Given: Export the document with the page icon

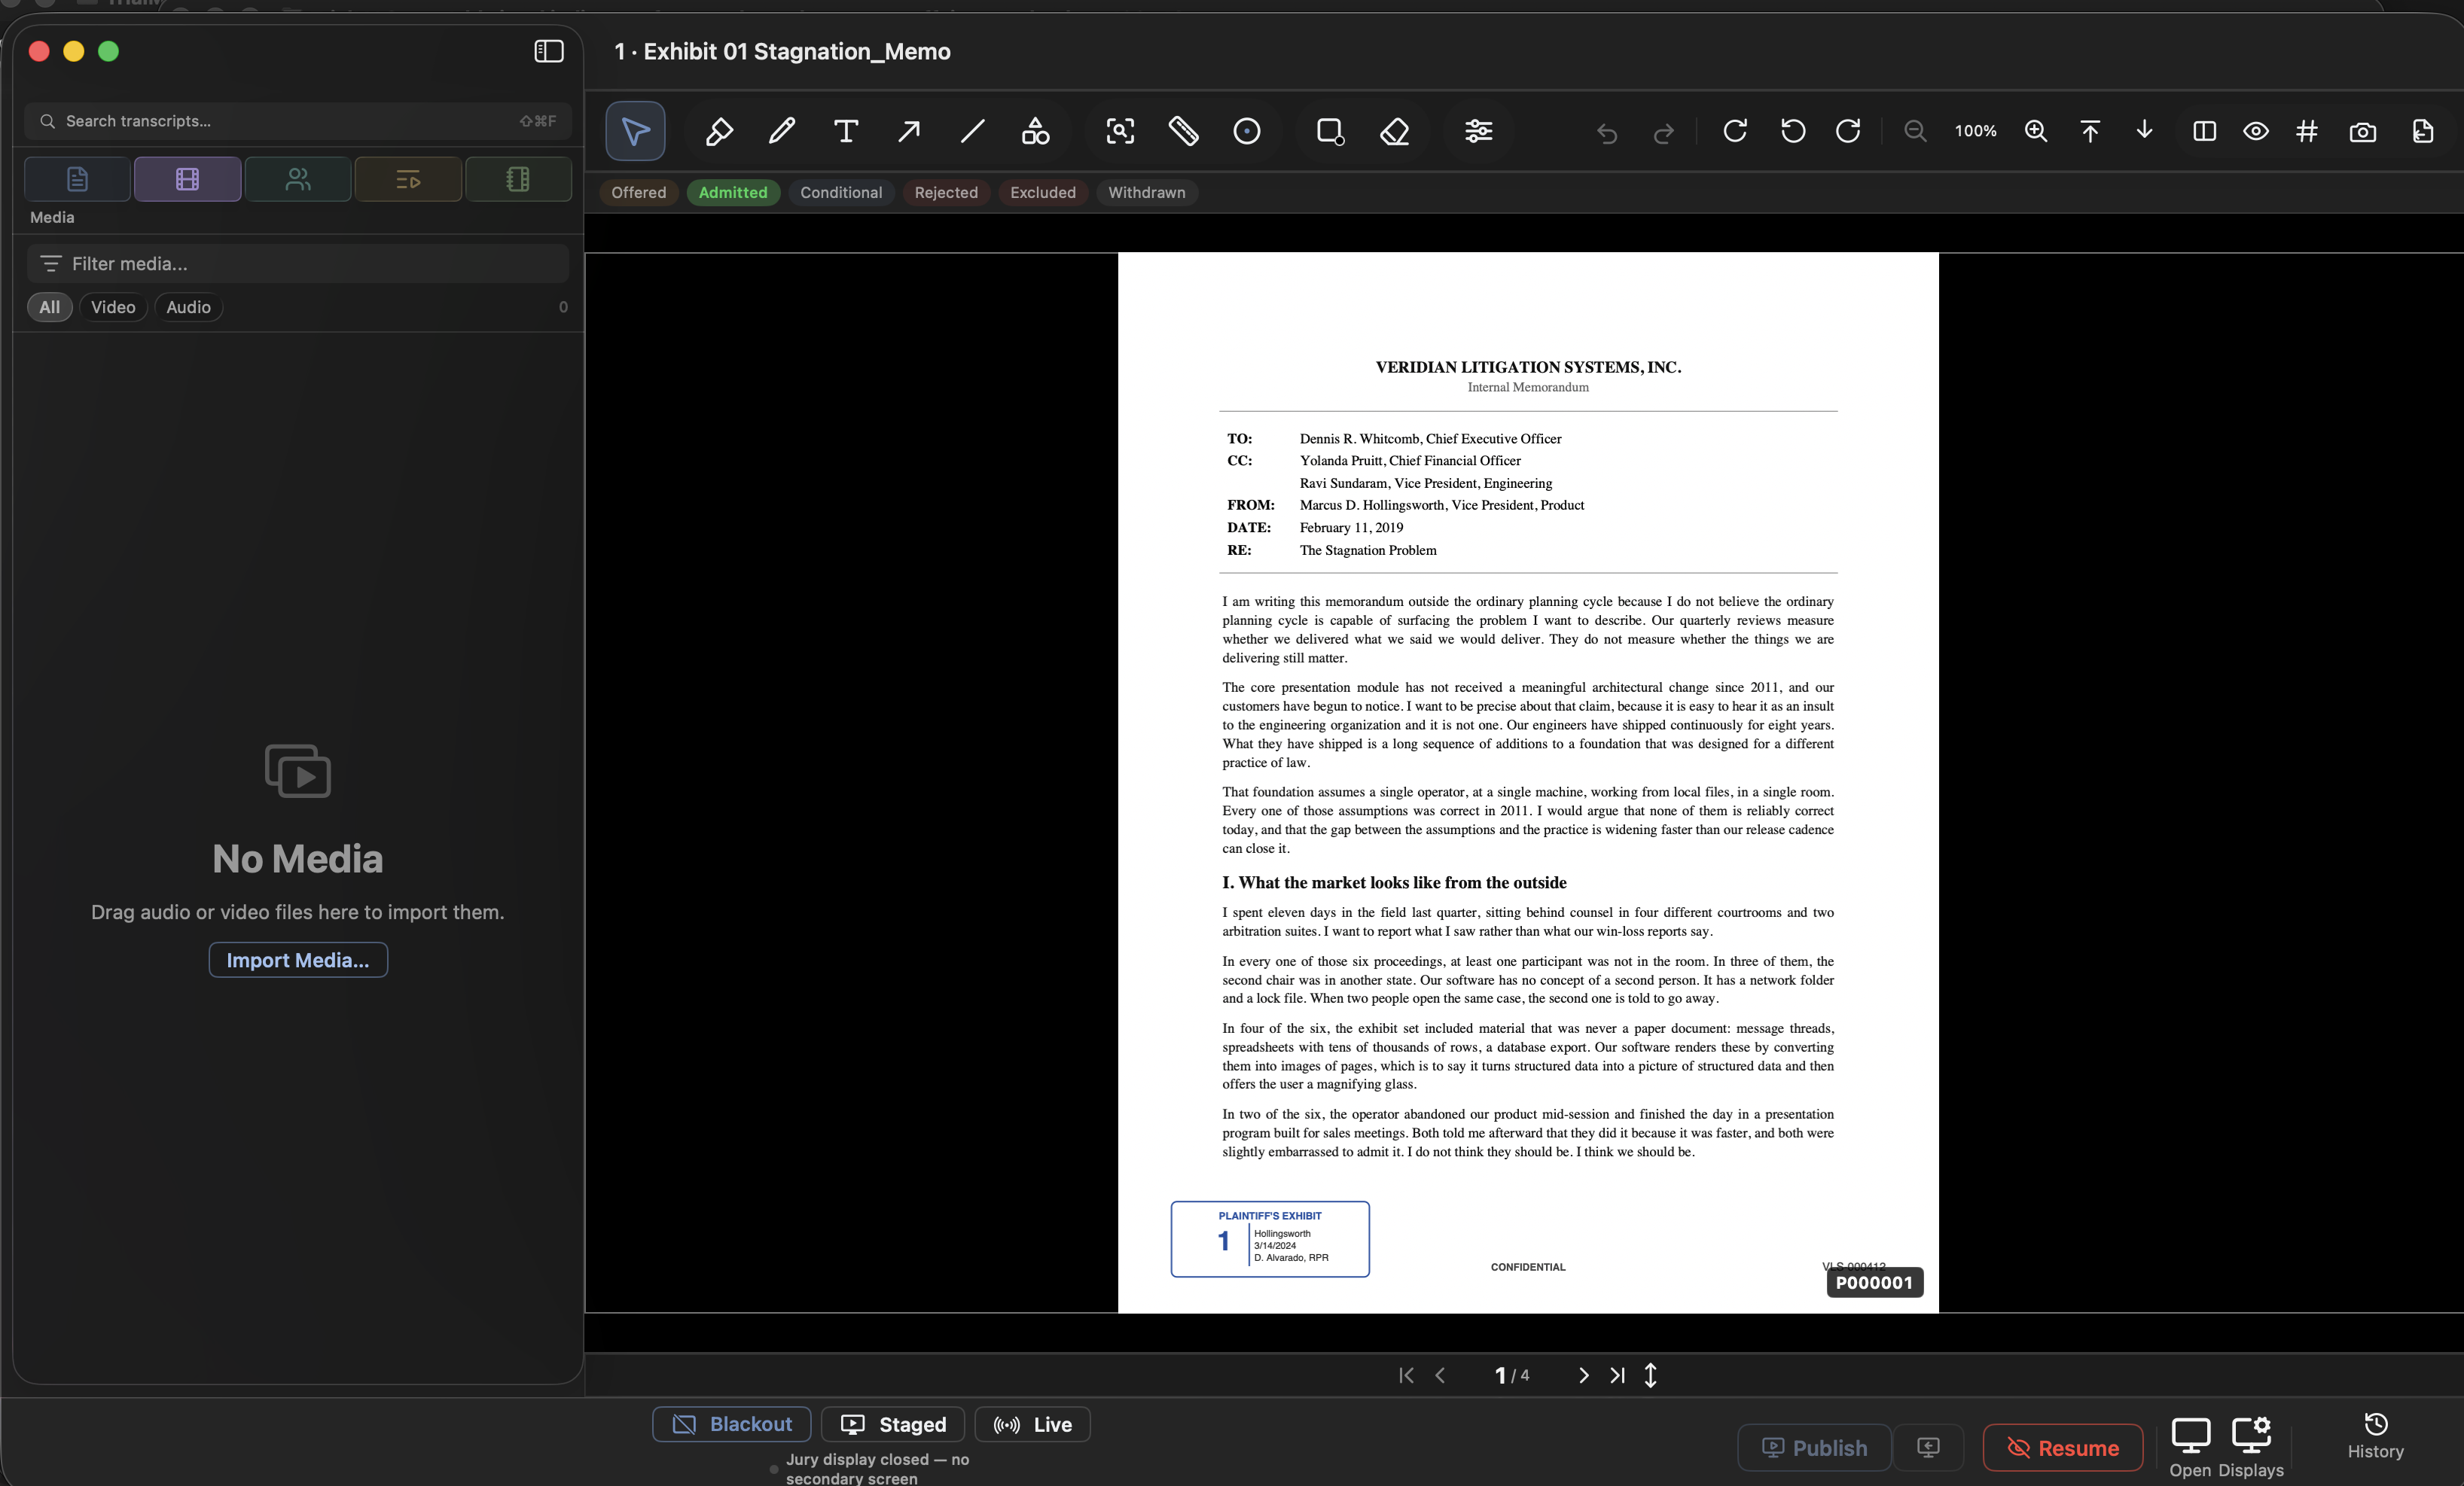Looking at the screenshot, I should click(2422, 131).
